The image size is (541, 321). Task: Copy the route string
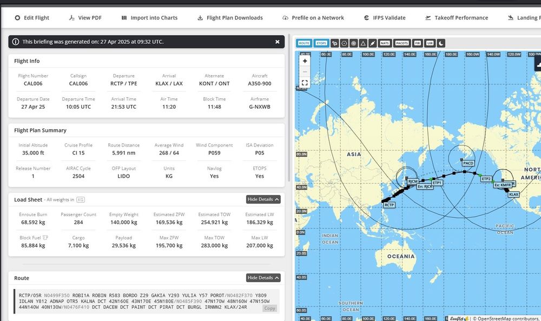269,308
